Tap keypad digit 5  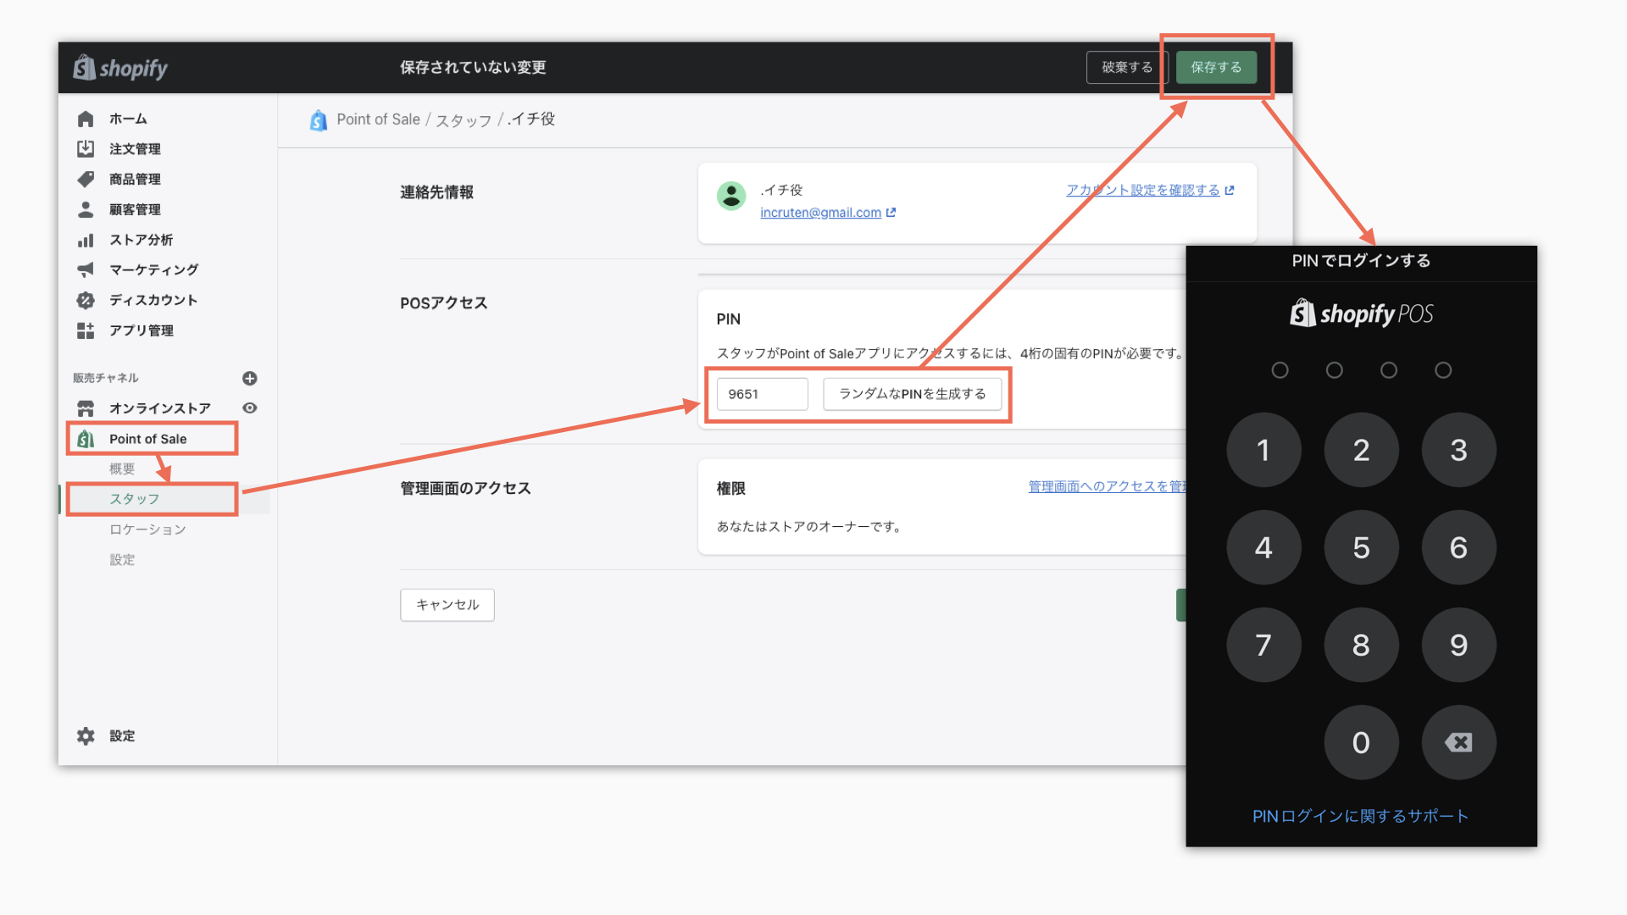point(1361,547)
